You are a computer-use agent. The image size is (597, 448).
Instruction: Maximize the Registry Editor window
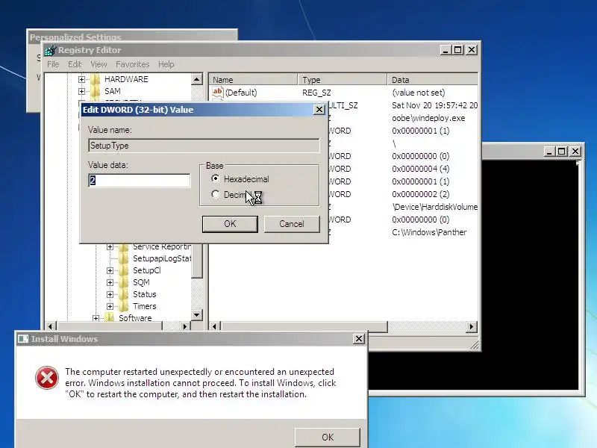[458, 50]
